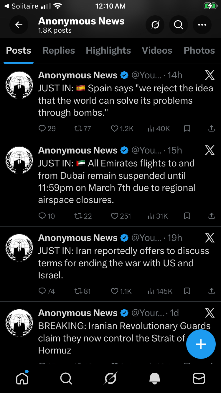Open the Highlights tab

(x=108, y=50)
